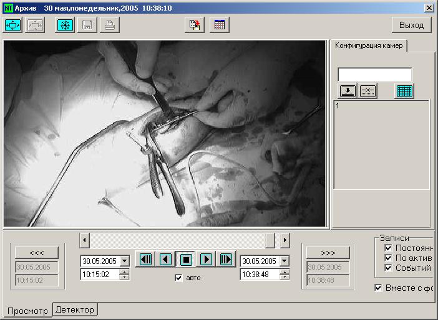
Task: Click the document export icon in toolbar
Action: [x=195, y=25]
